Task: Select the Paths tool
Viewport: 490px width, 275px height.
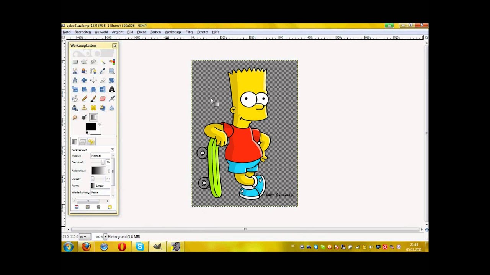Action: (x=93, y=71)
